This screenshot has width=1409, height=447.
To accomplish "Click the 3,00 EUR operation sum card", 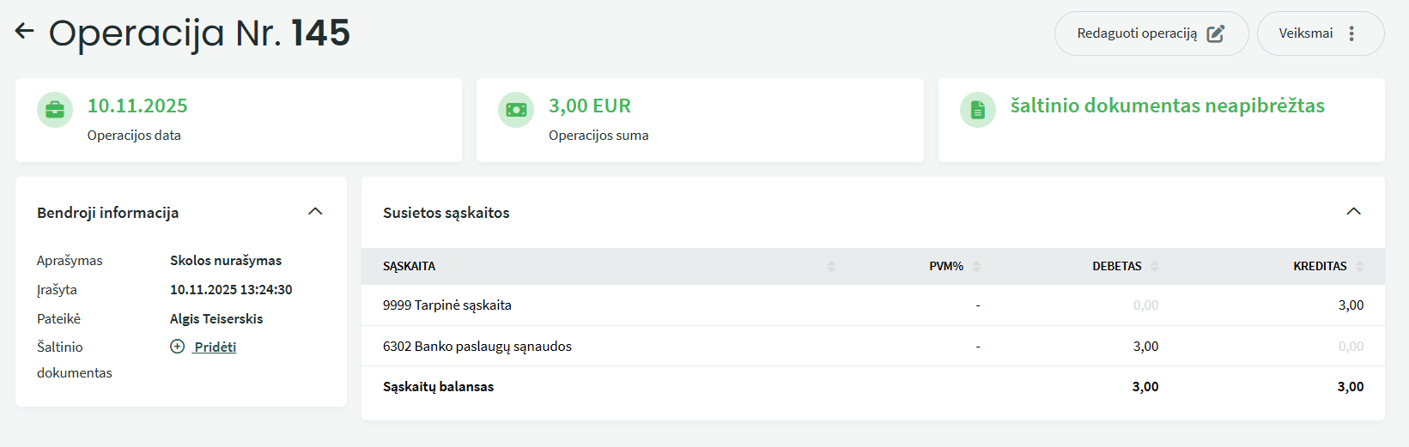I will point(700,120).
